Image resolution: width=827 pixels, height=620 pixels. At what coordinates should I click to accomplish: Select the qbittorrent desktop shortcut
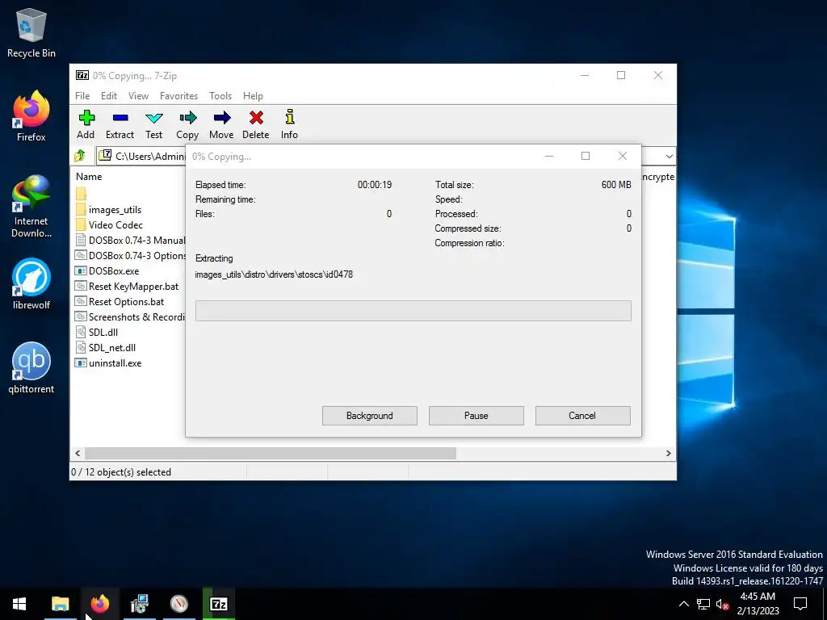(31, 368)
